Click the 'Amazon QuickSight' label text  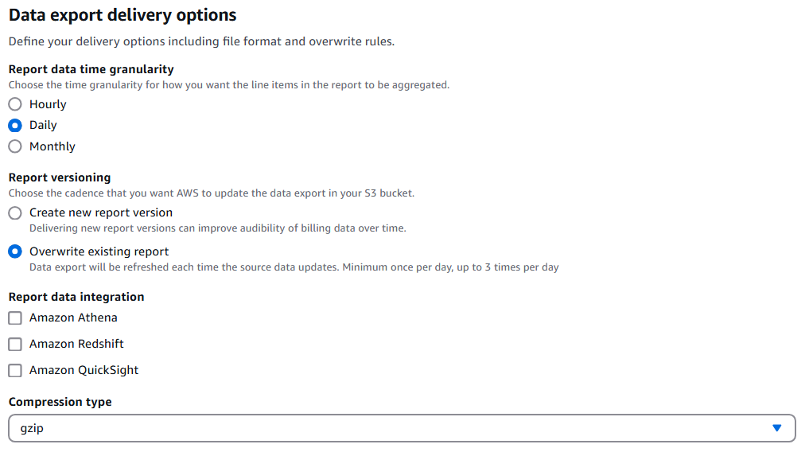pos(84,370)
